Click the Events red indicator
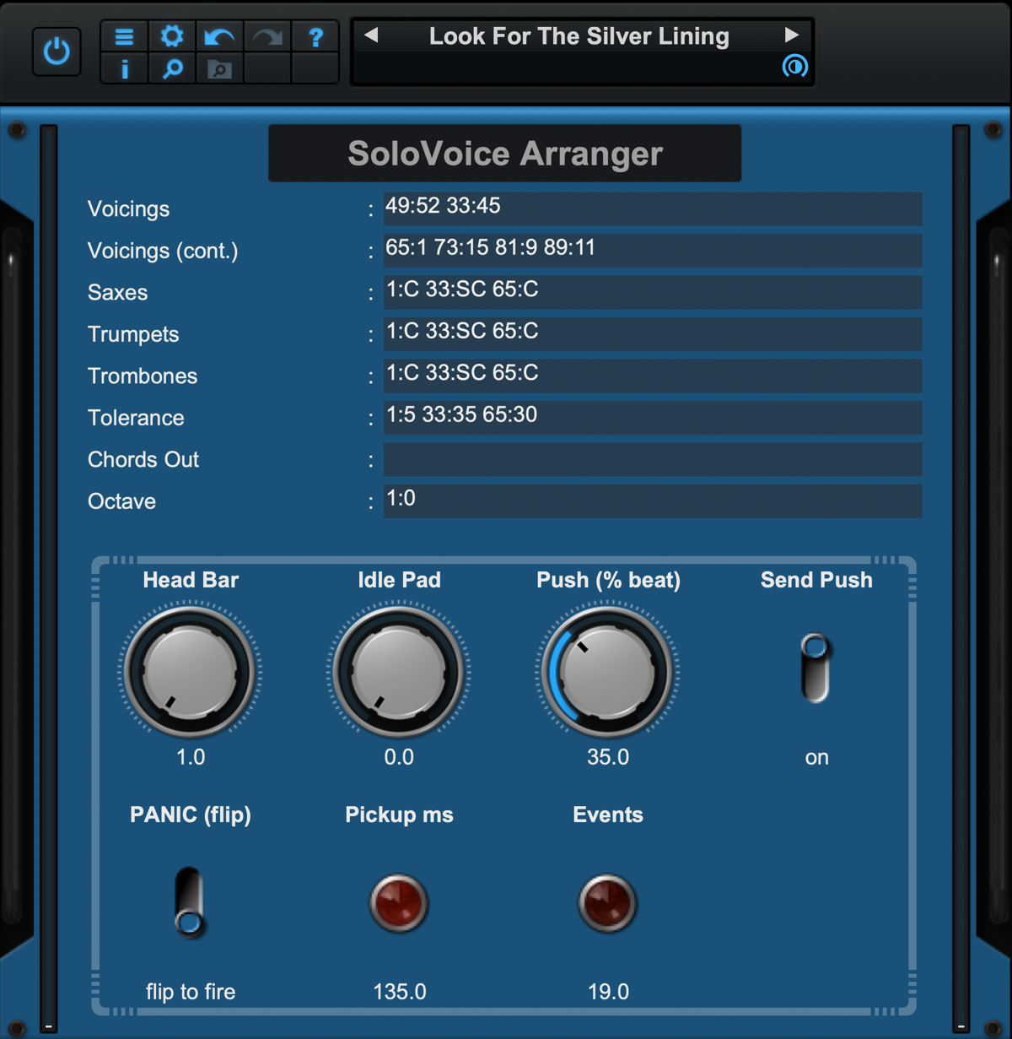This screenshot has width=1012, height=1039. [607, 903]
